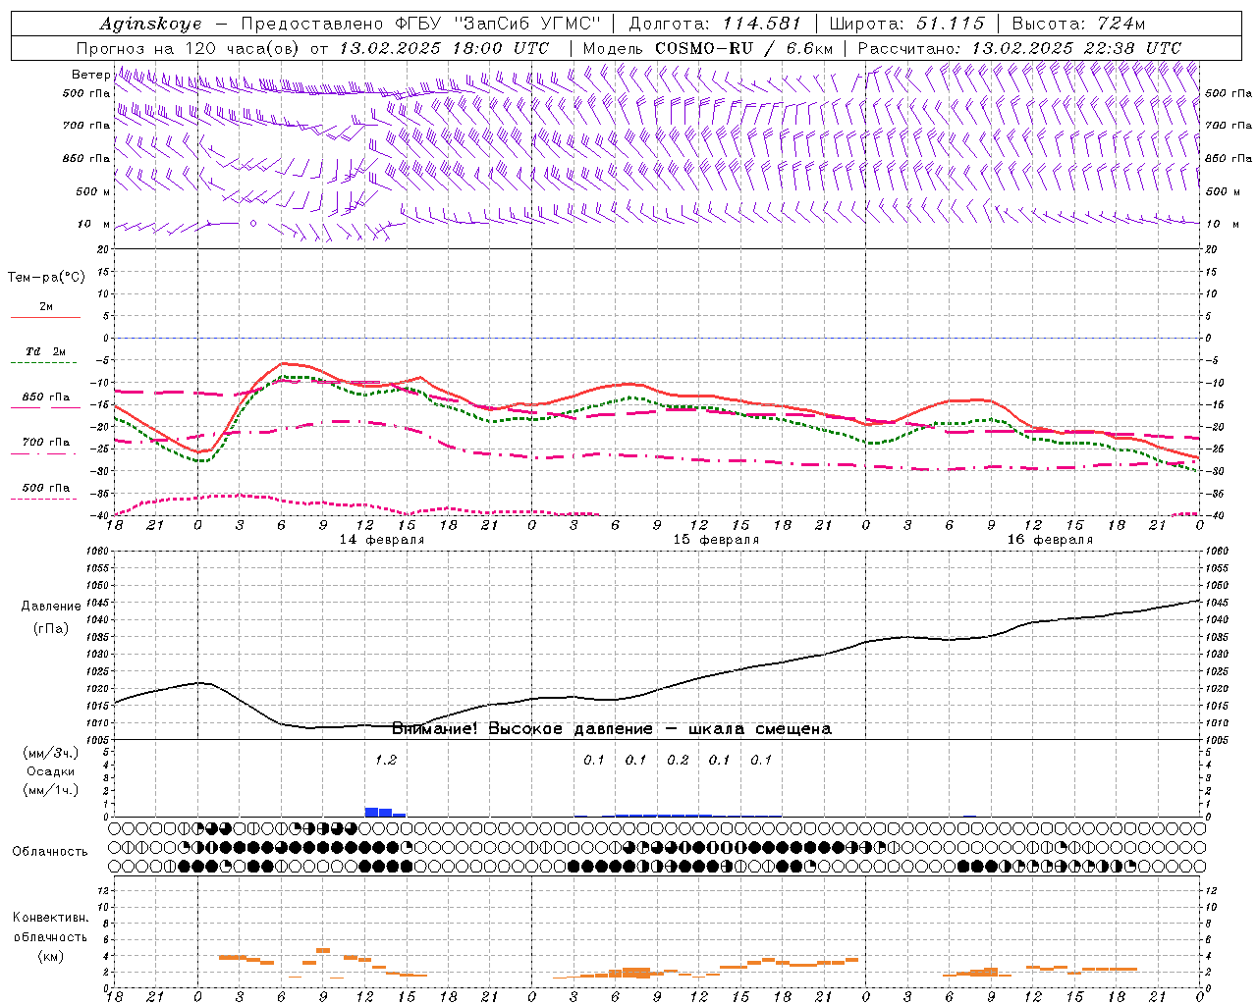Click the latitude value Широта: 51.115
The height and width of the screenshot is (1005, 1257).
[906, 24]
